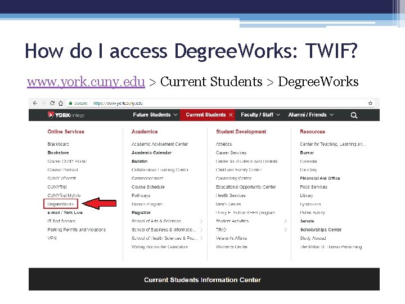Image resolution: width=405 pixels, height=304 pixels.
Task: Open the CUNYfirst MyInfo link
Action: pyautogui.click(x=64, y=195)
